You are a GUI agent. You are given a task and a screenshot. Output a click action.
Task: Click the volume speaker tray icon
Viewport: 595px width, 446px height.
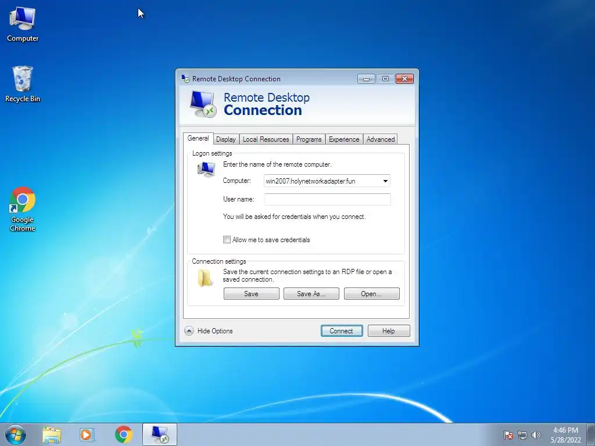(536, 435)
